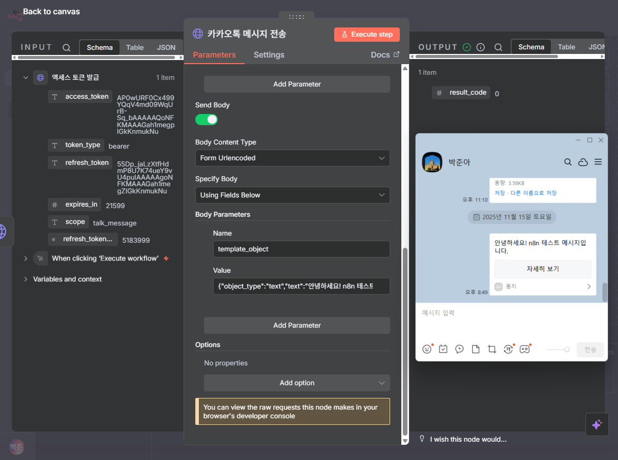
Task: Switch to the Settings tab
Action: (x=269, y=55)
